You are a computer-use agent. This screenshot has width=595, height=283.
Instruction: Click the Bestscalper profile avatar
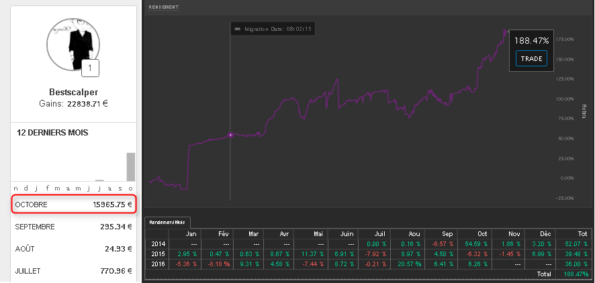(x=73, y=44)
